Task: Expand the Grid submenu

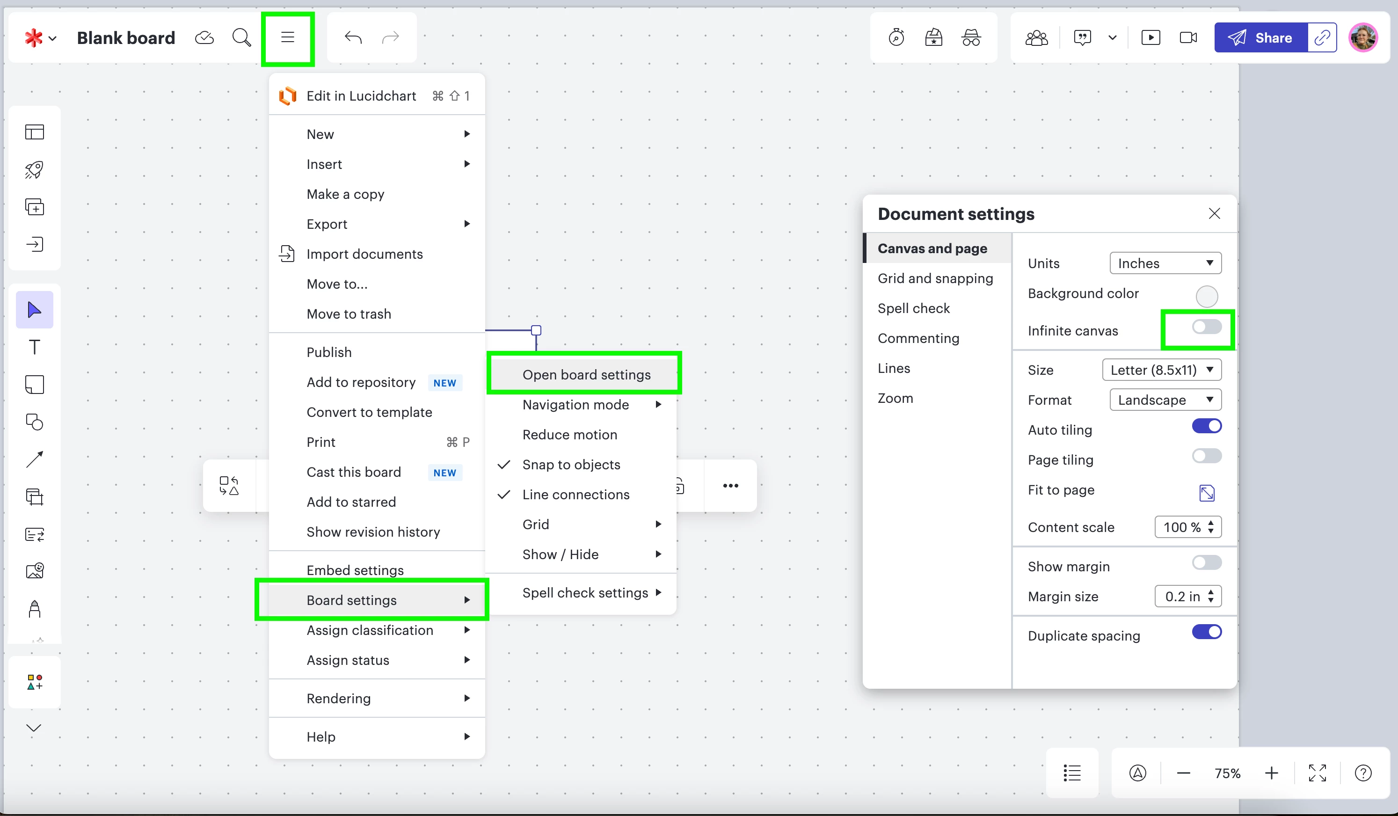Action: click(x=581, y=524)
